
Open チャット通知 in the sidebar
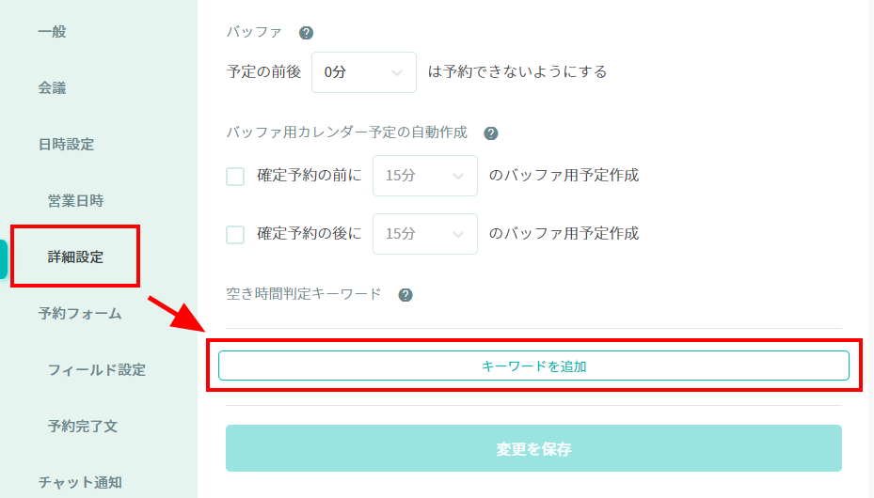coord(80,483)
